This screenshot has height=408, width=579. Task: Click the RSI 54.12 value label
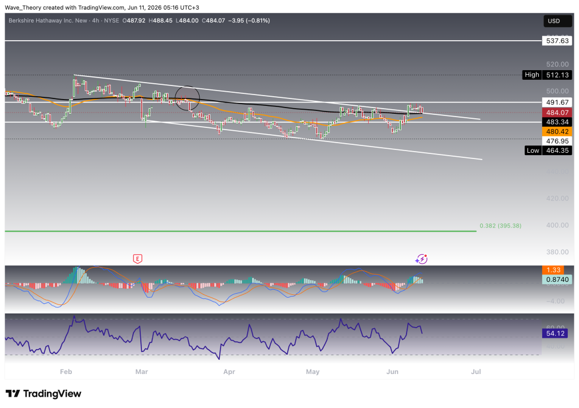(x=555, y=333)
